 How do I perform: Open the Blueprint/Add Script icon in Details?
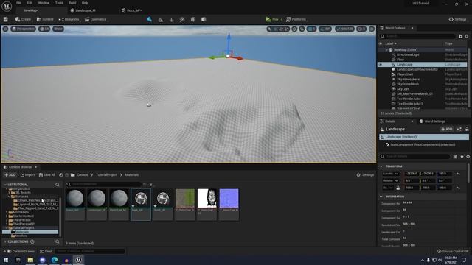pyautogui.click(x=459, y=129)
